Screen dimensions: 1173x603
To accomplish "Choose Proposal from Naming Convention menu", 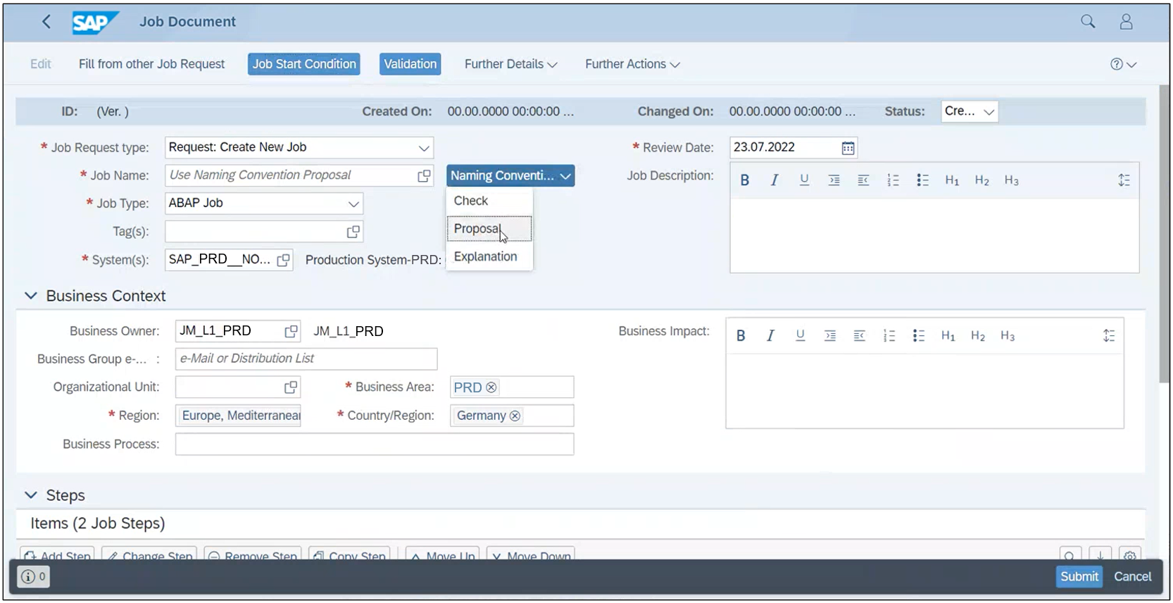I will click(489, 229).
